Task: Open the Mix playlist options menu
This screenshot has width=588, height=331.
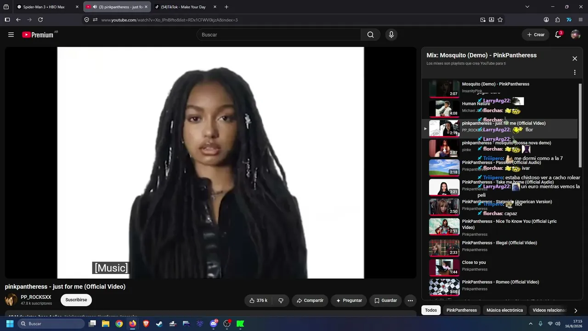Action: (575, 72)
